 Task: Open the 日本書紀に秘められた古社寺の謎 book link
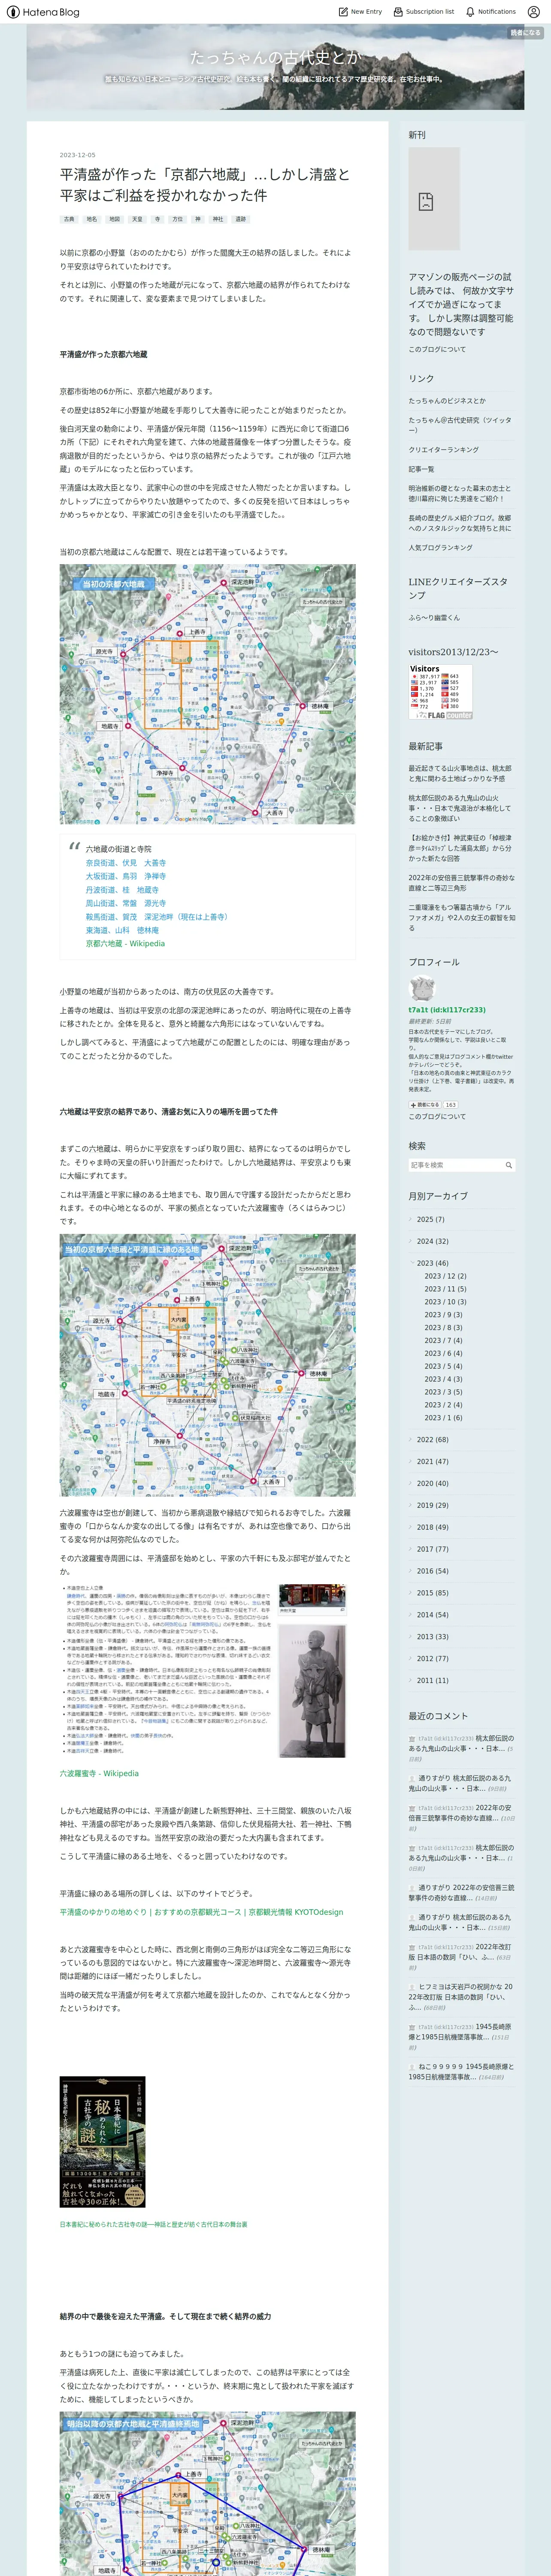pos(153,2224)
